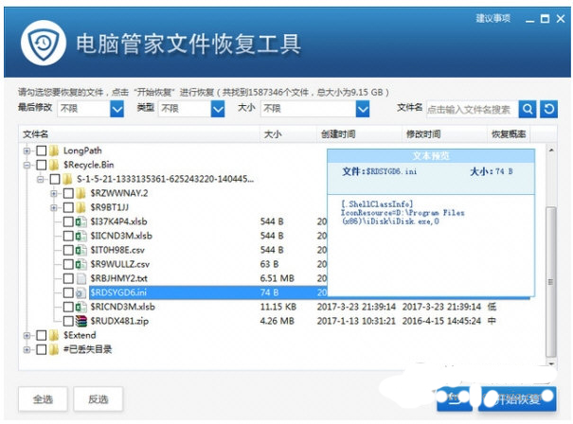Click the shield logo in title bar

pos(45,44)
